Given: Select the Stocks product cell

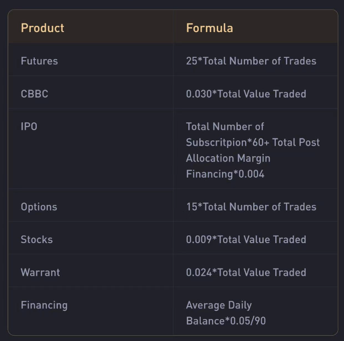Looking at the screenshot, I should (37, 240).
